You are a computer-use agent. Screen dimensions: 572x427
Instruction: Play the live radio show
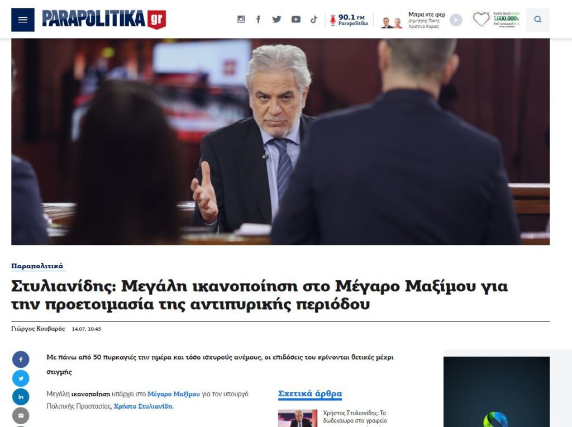456,20
